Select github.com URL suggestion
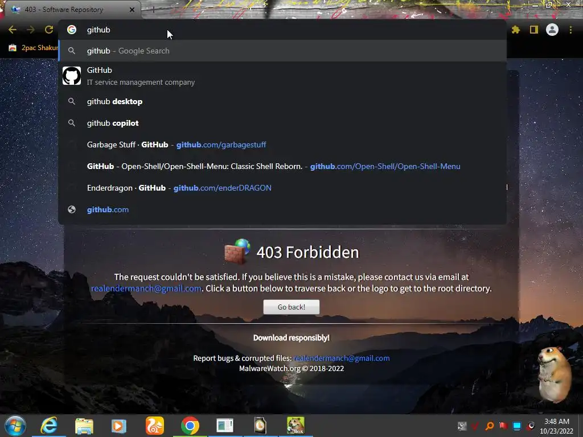The height and width of the screenshot is (437, 583). [282, 209]
